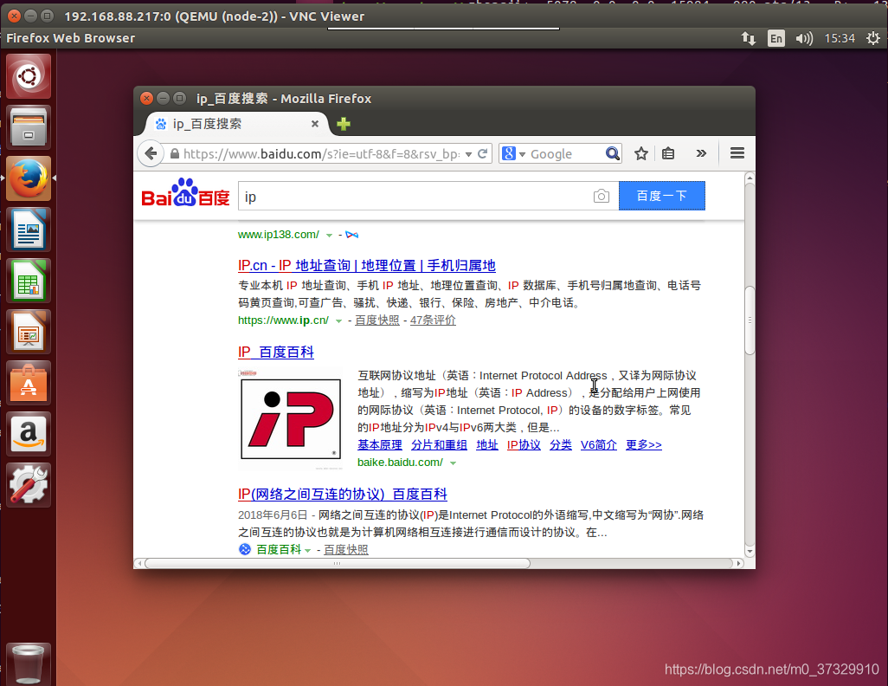Open LibreOffice Calc from the dock

(29, 281)
